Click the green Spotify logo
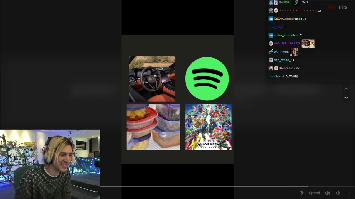Screen dimensions: 355x199 (207, 78)
